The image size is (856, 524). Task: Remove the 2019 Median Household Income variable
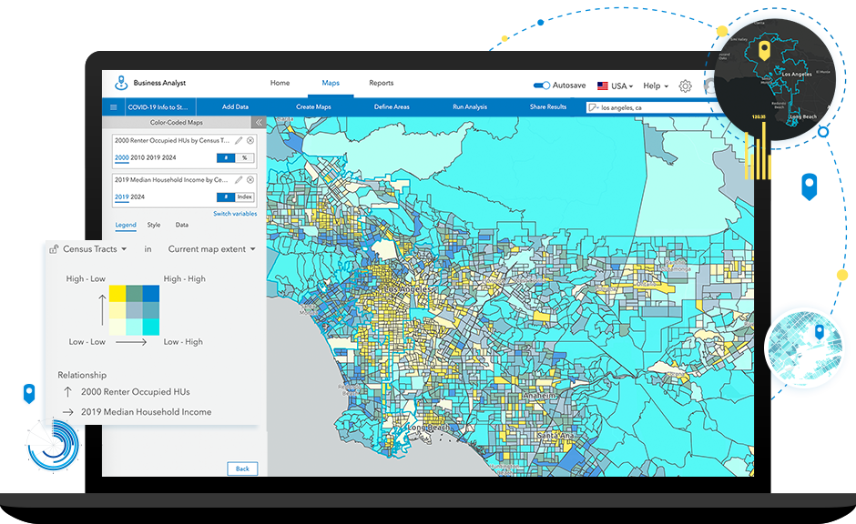250,180
